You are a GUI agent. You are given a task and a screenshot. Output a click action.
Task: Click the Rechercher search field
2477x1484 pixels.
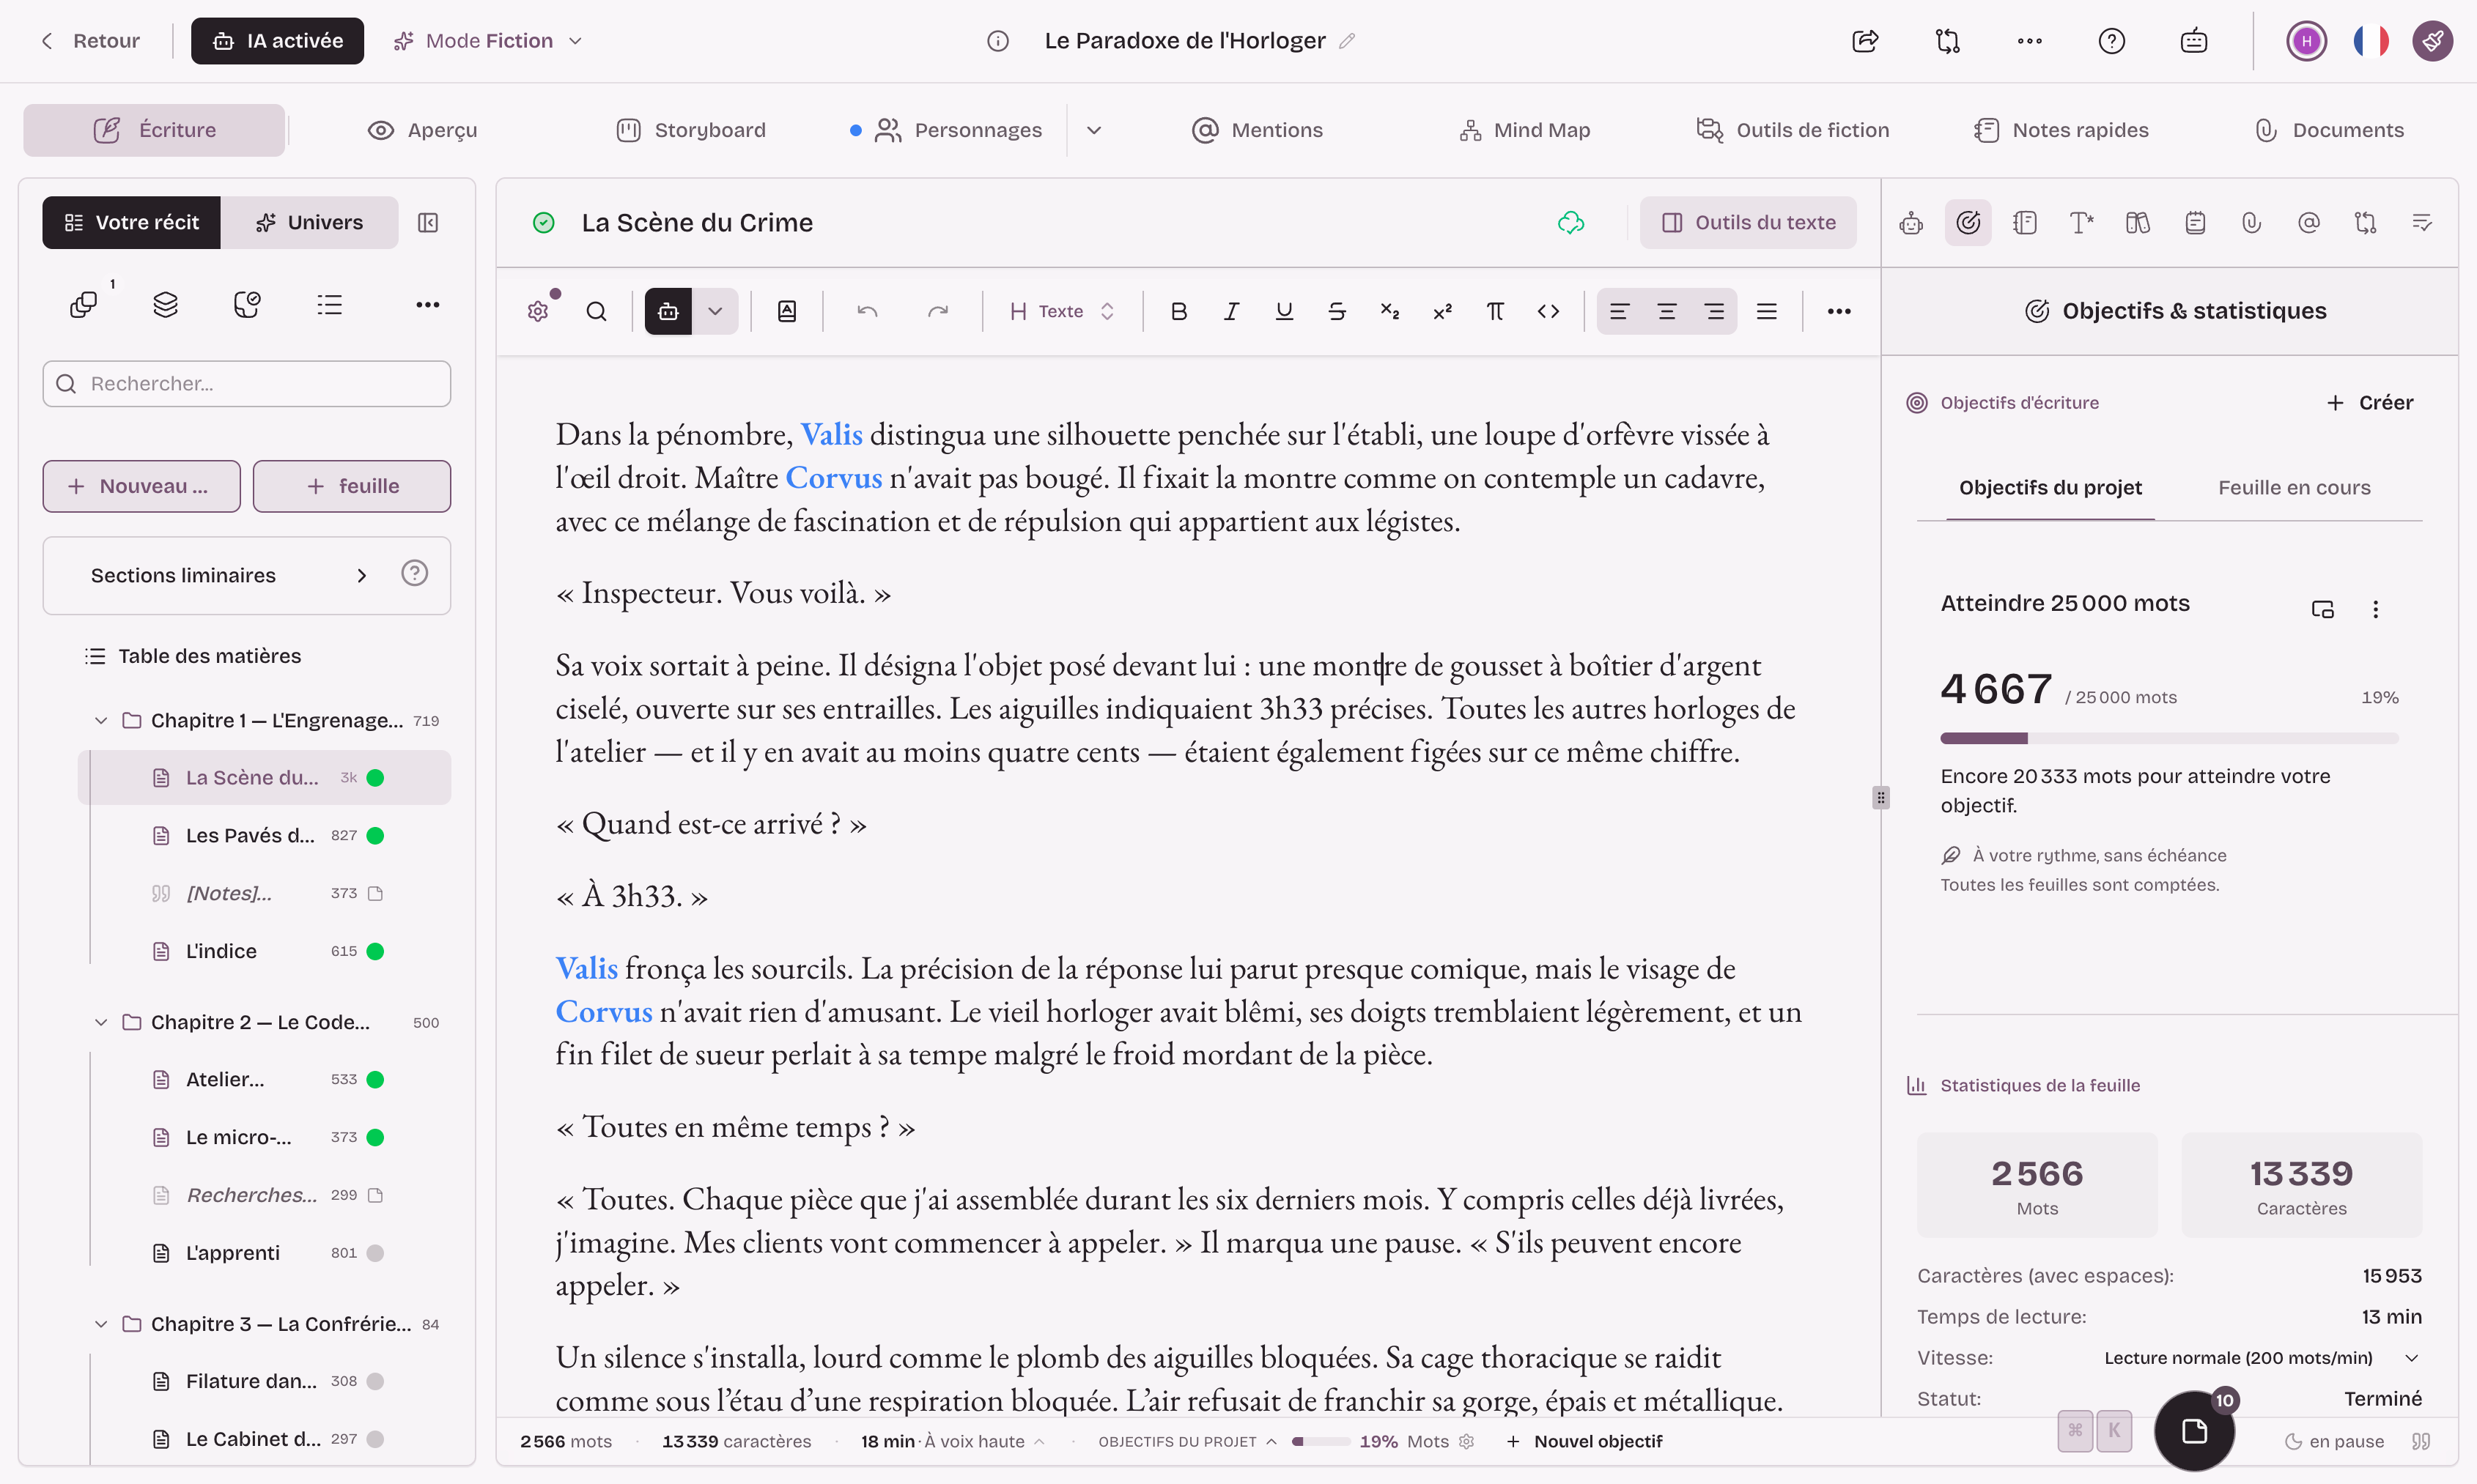(247, 384)
